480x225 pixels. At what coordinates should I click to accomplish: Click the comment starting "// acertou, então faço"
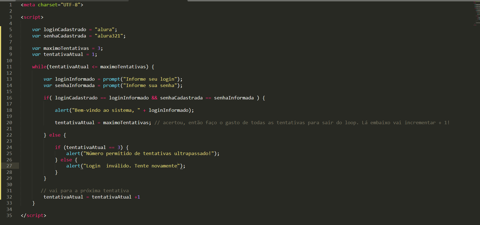302,123
